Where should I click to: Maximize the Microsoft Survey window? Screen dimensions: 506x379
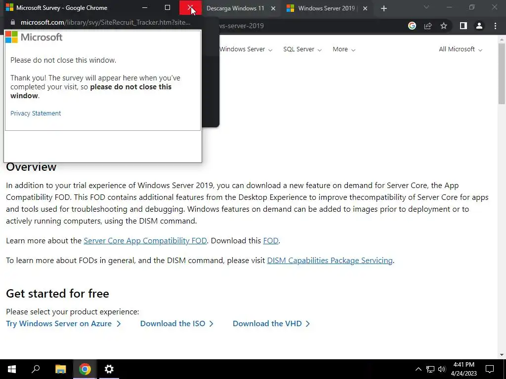point(168,7)
